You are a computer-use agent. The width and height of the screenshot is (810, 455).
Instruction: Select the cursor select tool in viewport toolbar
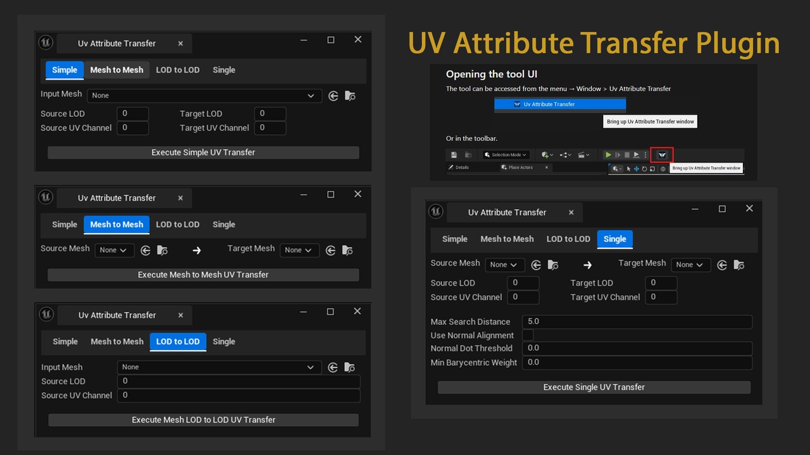tap(628, 169)
